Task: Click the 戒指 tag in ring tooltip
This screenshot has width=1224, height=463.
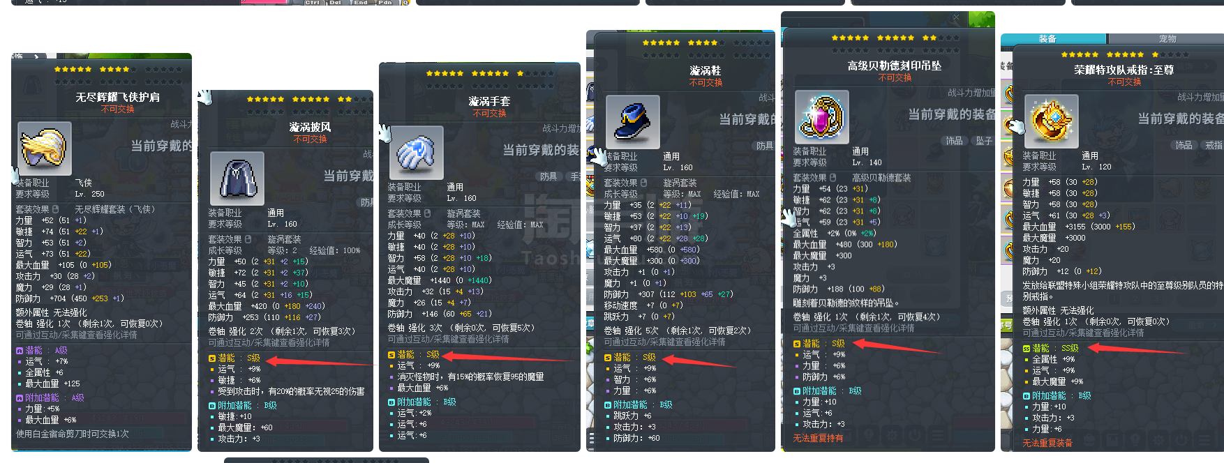Action: [x=1213, y=145]
